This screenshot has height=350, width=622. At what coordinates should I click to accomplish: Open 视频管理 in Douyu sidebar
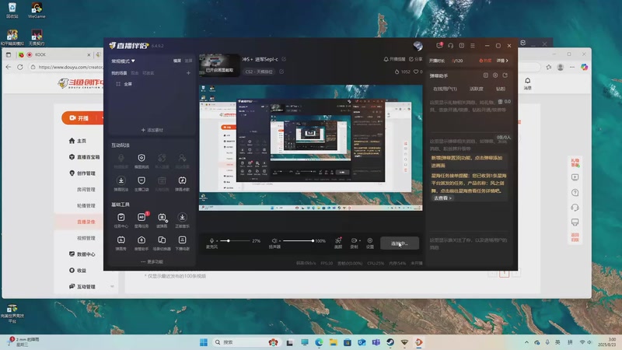(x=86, y=238)
